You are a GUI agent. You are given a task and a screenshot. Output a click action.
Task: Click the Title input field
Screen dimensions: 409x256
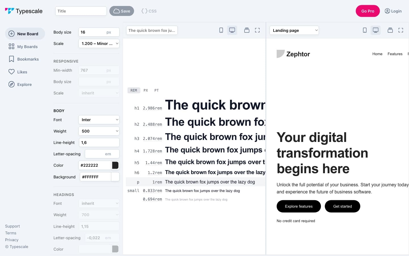(81, 11)
